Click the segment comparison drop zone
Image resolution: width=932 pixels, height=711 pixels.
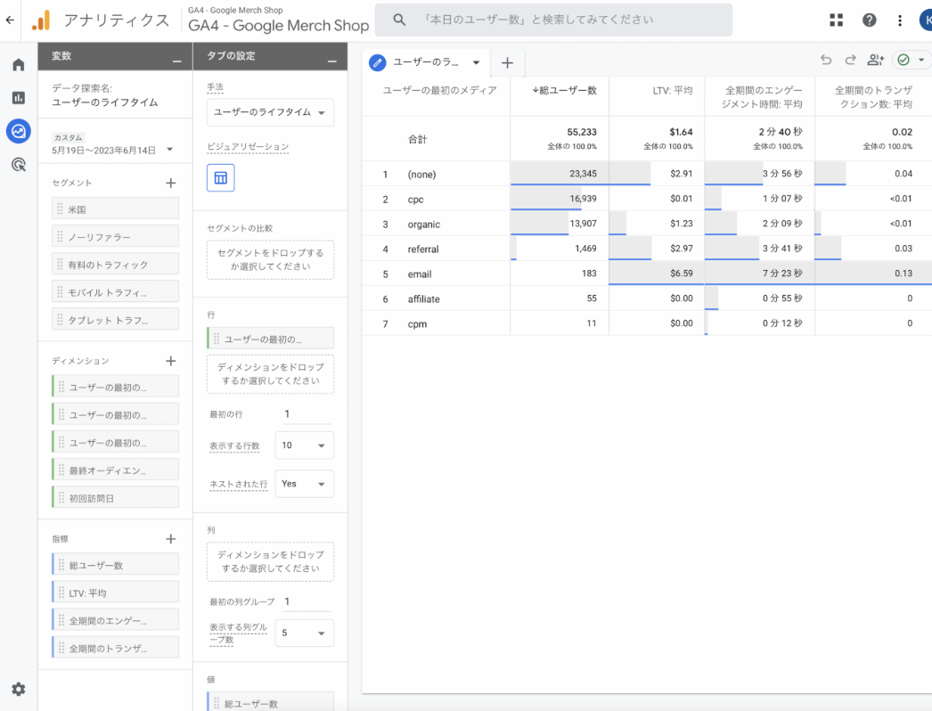pos(271,260)
